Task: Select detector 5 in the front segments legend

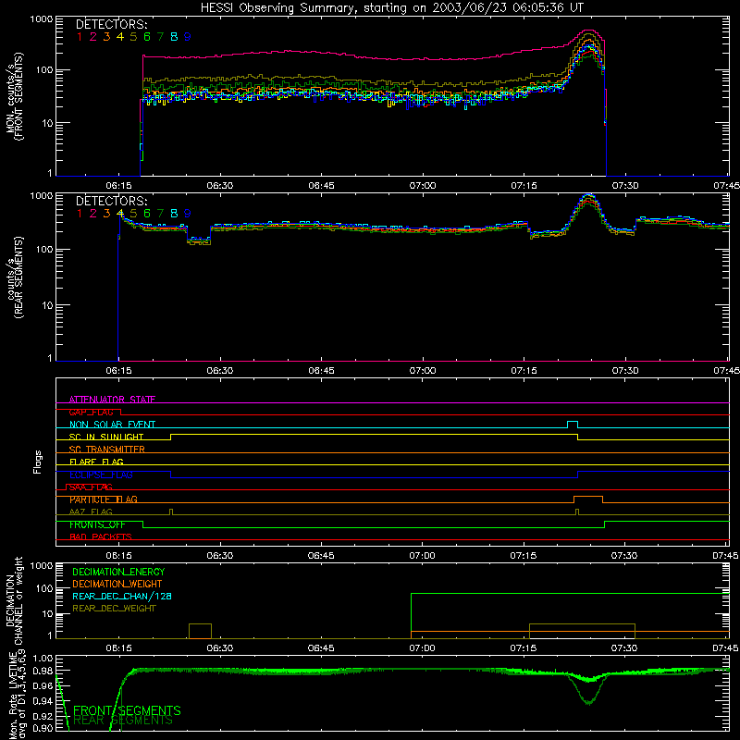Action: (x=133, y=37)
